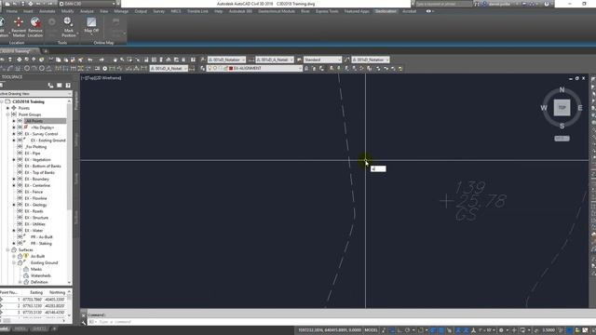Click the circle draw tool icon
This screenshot has height=335, width=596.
tap(27, 68)
